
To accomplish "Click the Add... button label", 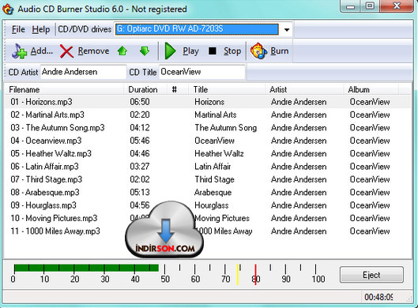I will [x=42, y=51].
